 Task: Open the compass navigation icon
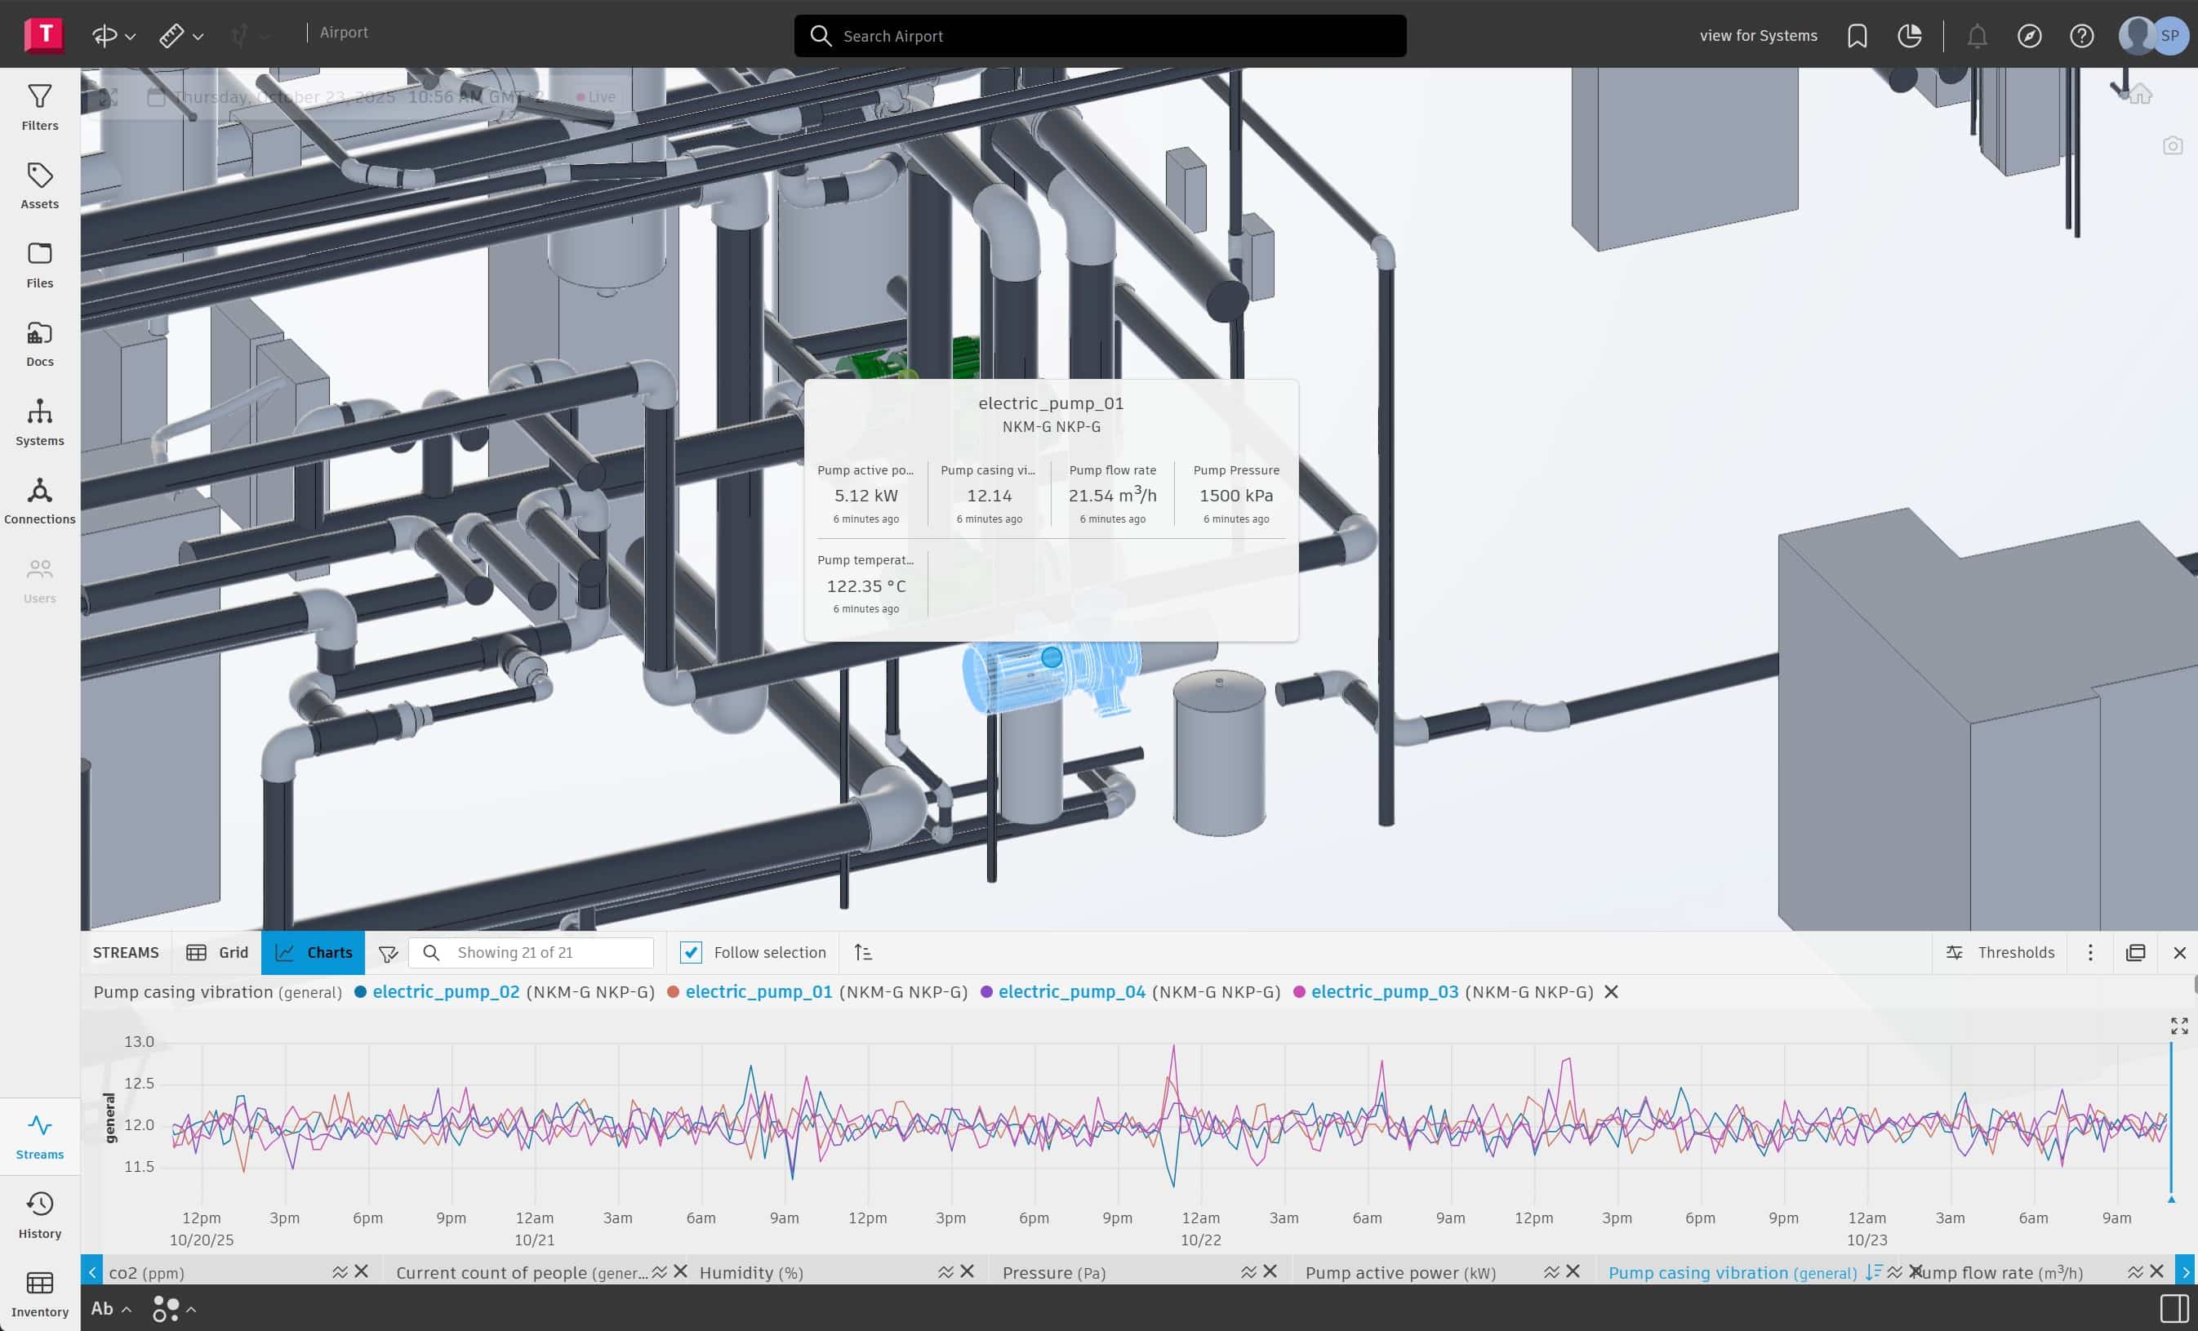click(x=2030, y=36)
